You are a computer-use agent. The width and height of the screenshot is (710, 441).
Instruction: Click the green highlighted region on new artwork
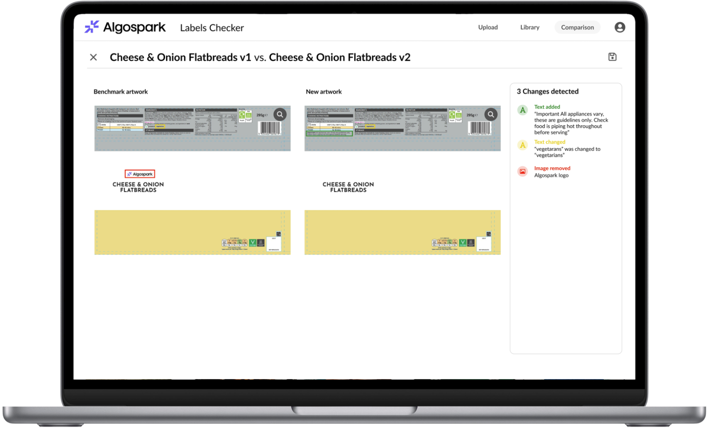point(329,133)
